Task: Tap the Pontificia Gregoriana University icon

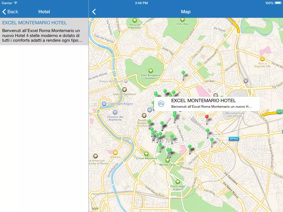Action: pos(144,115)
